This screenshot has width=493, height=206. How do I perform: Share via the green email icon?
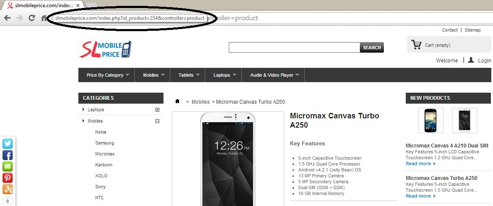pyautogui.click(x=8, y=166)
